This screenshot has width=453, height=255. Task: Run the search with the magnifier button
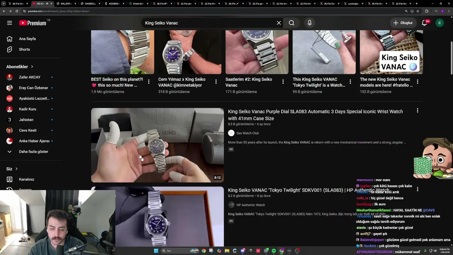tap(292, 23)
